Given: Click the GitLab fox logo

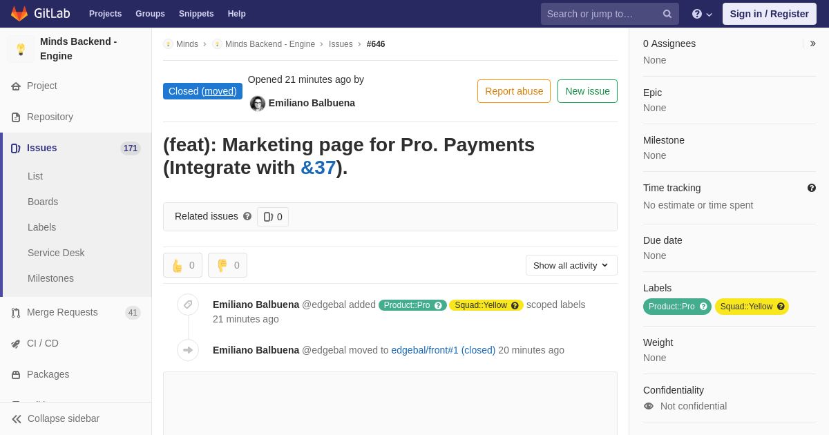Looking at the screenshot, I should 19,14.
